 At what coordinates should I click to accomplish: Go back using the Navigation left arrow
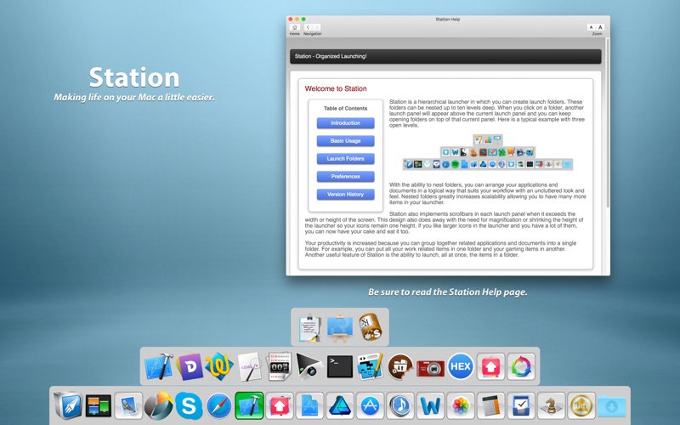pos(309,27)
